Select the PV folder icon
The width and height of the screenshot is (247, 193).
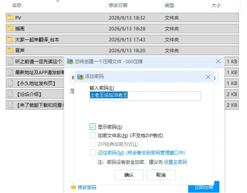(x=10, y=17)
